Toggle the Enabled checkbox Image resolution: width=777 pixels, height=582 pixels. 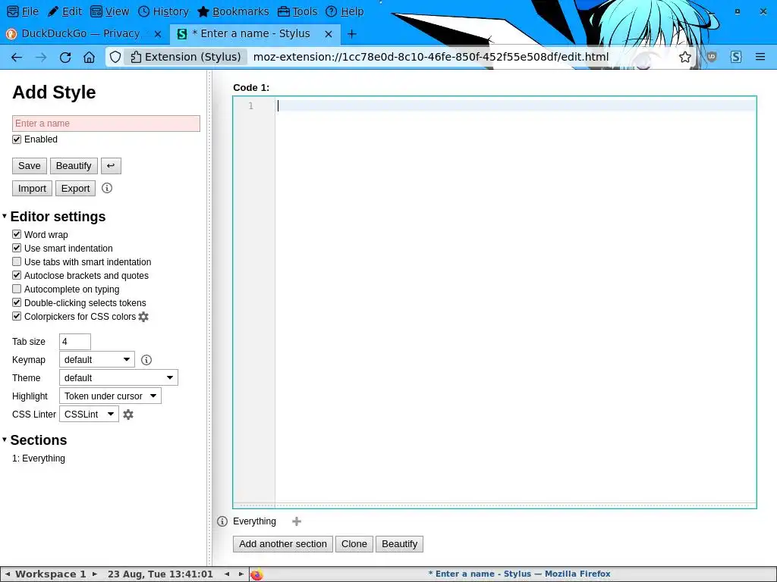point(17,139)
